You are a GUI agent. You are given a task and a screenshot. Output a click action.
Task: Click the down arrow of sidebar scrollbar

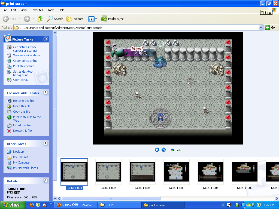(x=55, y=198)
